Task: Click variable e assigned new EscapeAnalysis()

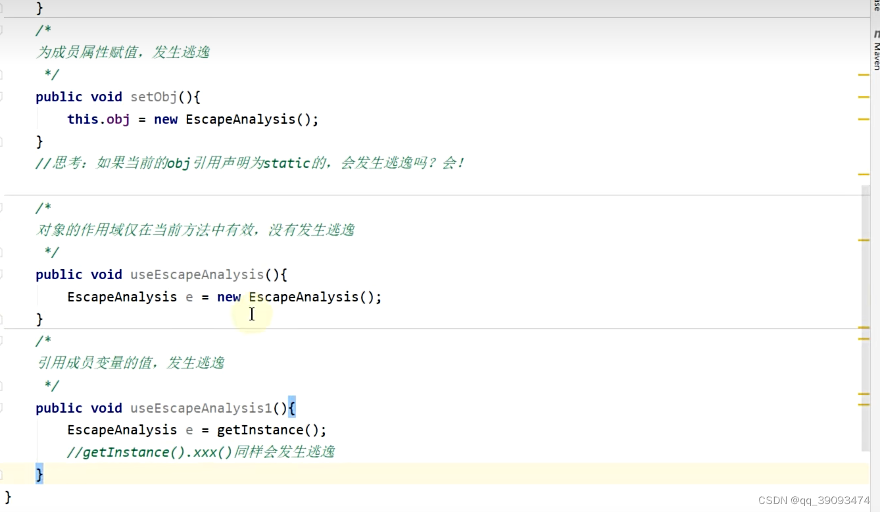Action: tap(189, 297)
